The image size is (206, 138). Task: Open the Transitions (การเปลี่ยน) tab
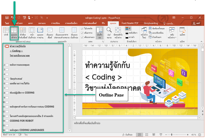55,23
